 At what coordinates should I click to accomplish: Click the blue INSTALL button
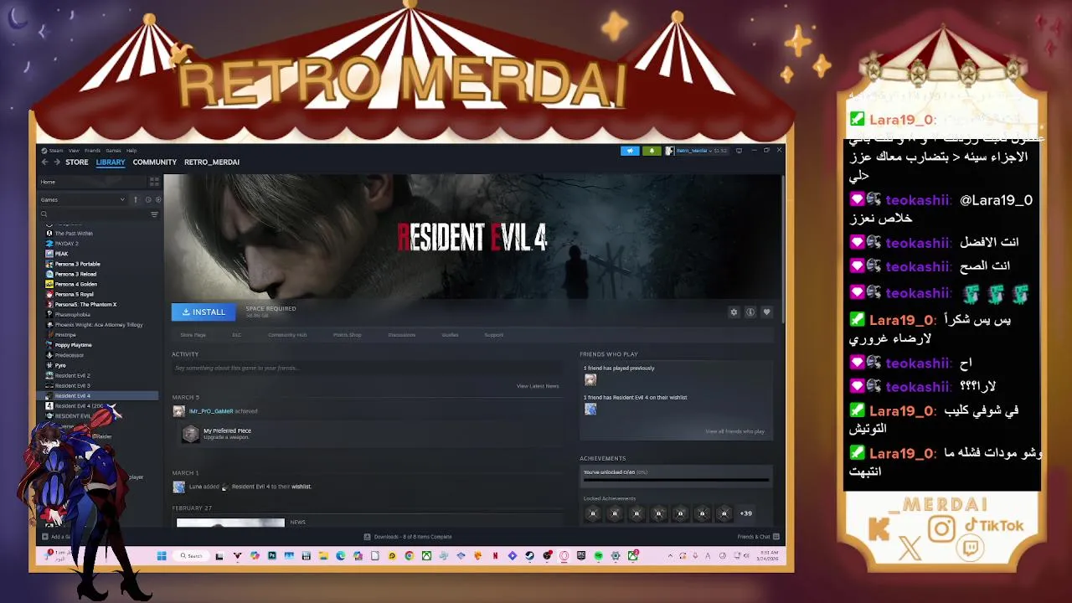click(204, 312)
